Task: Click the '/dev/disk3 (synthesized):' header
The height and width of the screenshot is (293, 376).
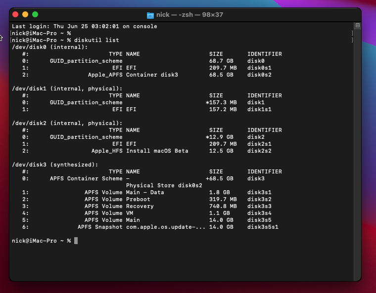Action: tap(55, 165)
